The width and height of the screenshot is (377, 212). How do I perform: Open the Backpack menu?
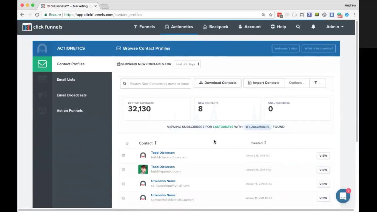point(216,27)
